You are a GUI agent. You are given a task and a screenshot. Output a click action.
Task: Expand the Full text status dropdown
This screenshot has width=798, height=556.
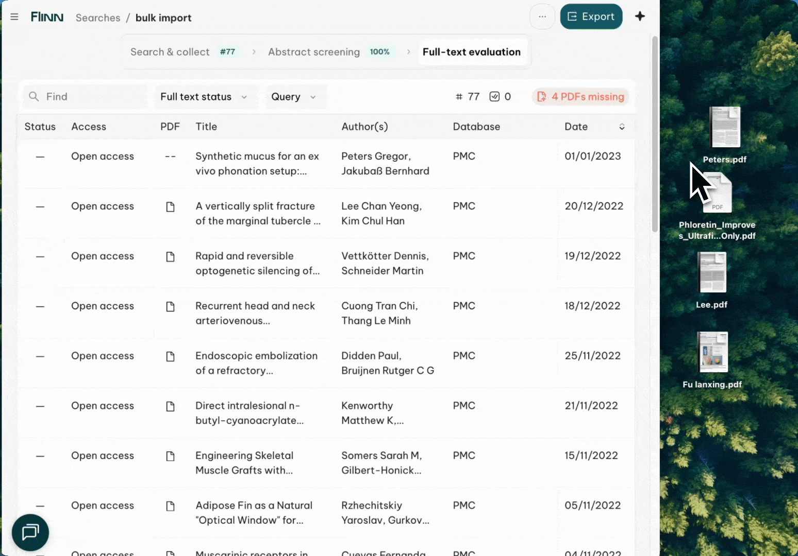click(204, 97)
